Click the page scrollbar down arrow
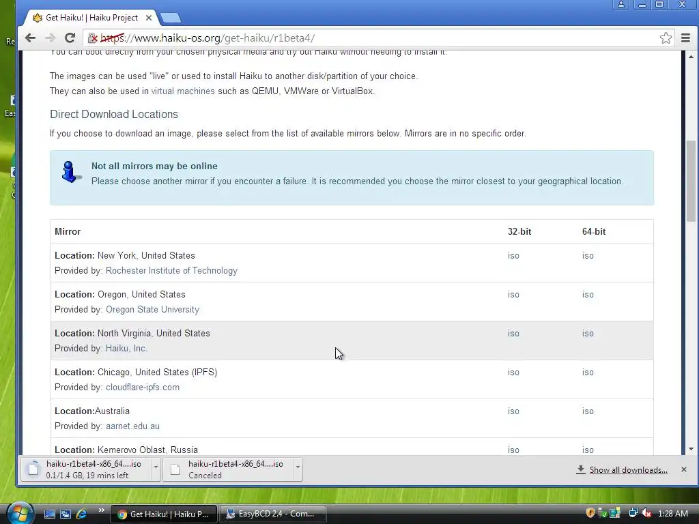 pyautogui.click(x=691, y=449)
